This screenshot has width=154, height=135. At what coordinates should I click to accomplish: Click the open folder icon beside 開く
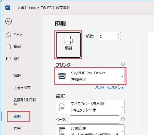[8, 58]
